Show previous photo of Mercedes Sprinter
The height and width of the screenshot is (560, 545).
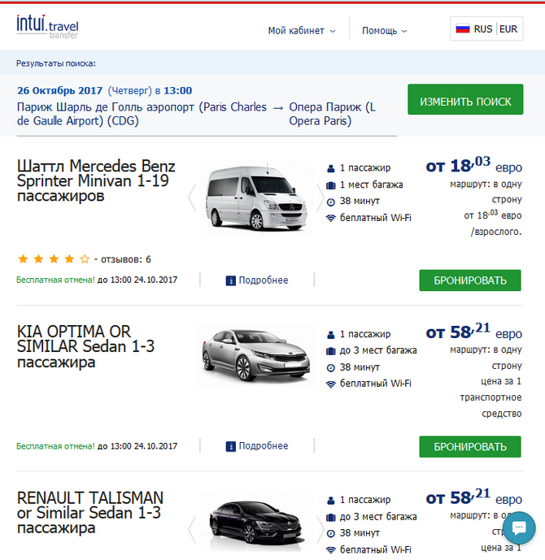pos(192,198)
